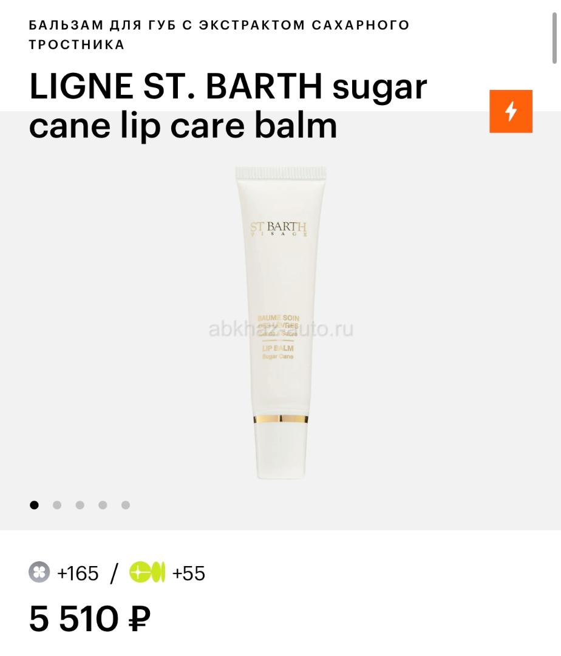Click the ST BARTH logo on tube
561x656 pixels.
point(279,229)
